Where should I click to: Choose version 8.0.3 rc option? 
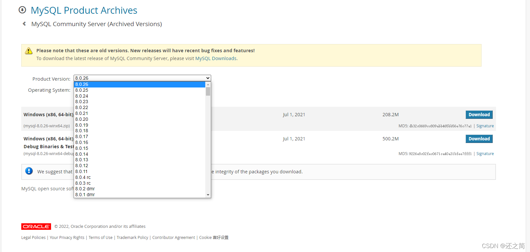click(140, 183)
